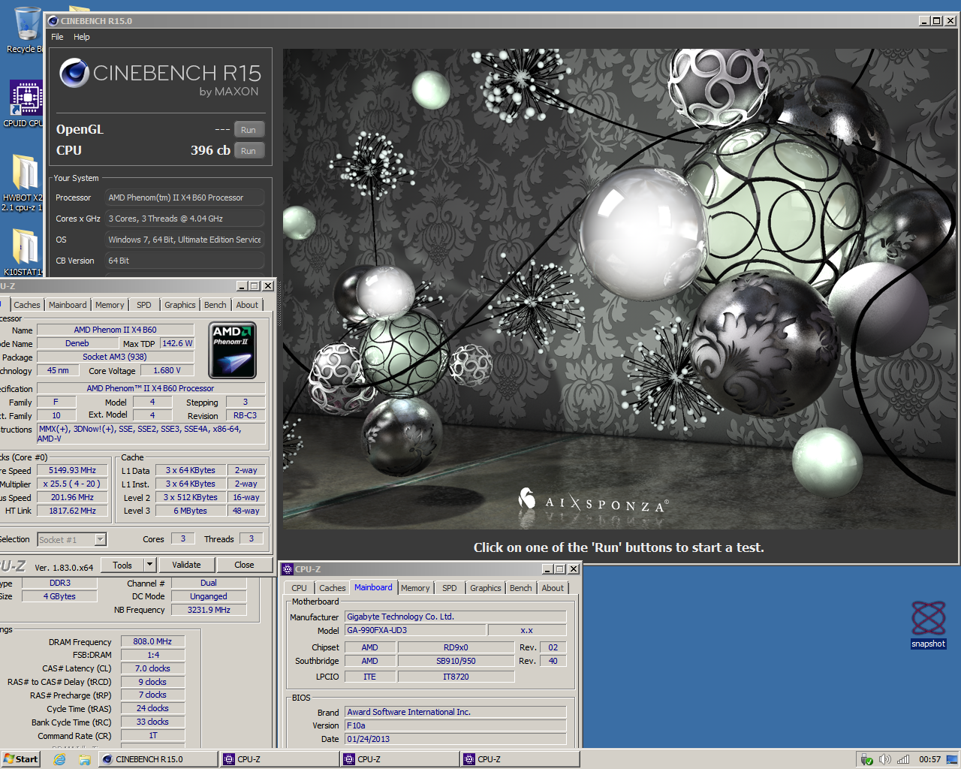Switch to Caches tab in left CPU-Z

(x=27, y=305)
